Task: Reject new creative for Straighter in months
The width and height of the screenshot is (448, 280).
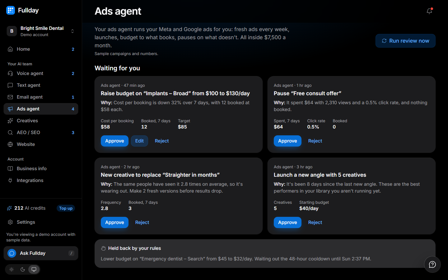Action: [142, 222]
